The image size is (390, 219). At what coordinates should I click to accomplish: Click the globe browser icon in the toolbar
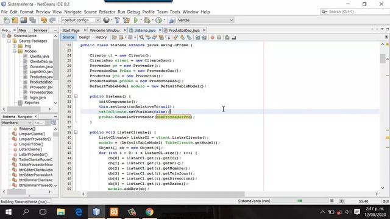pyautogui.click(x=106, y=20)
